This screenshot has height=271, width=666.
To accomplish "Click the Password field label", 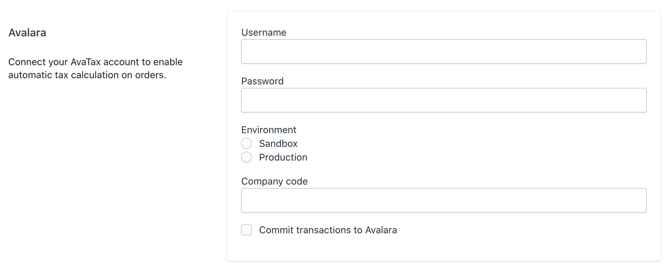I will pyautogui.click(x=262, y=81).
